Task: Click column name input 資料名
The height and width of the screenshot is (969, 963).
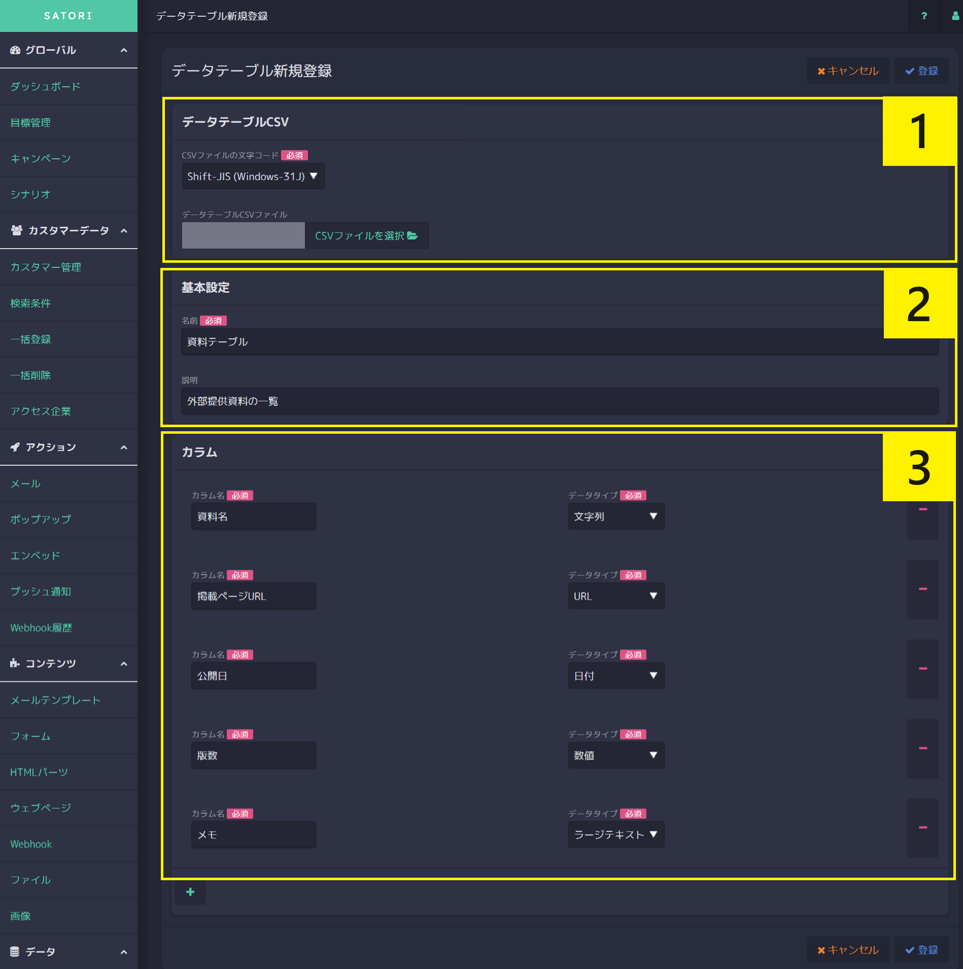Action: (x=254, y=516)
